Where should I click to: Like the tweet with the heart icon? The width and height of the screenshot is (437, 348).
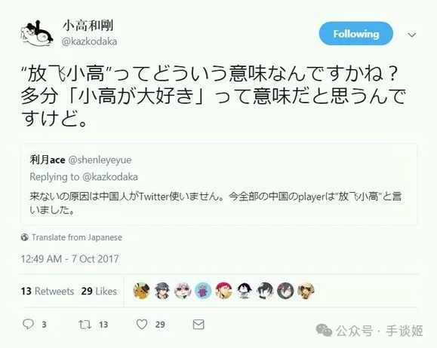tap(142, 325)
